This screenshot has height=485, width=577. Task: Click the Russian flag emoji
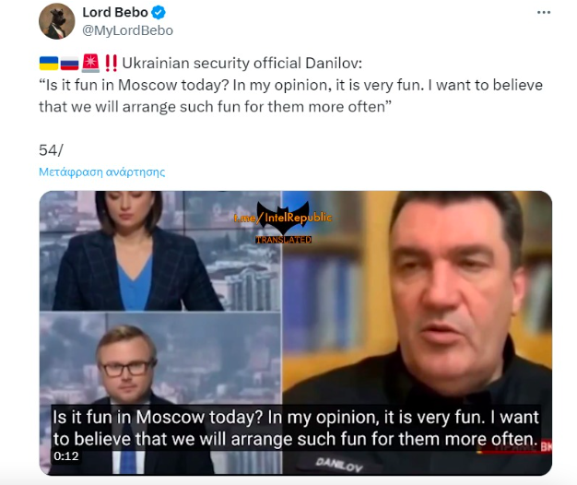click(x=69, y=64)
